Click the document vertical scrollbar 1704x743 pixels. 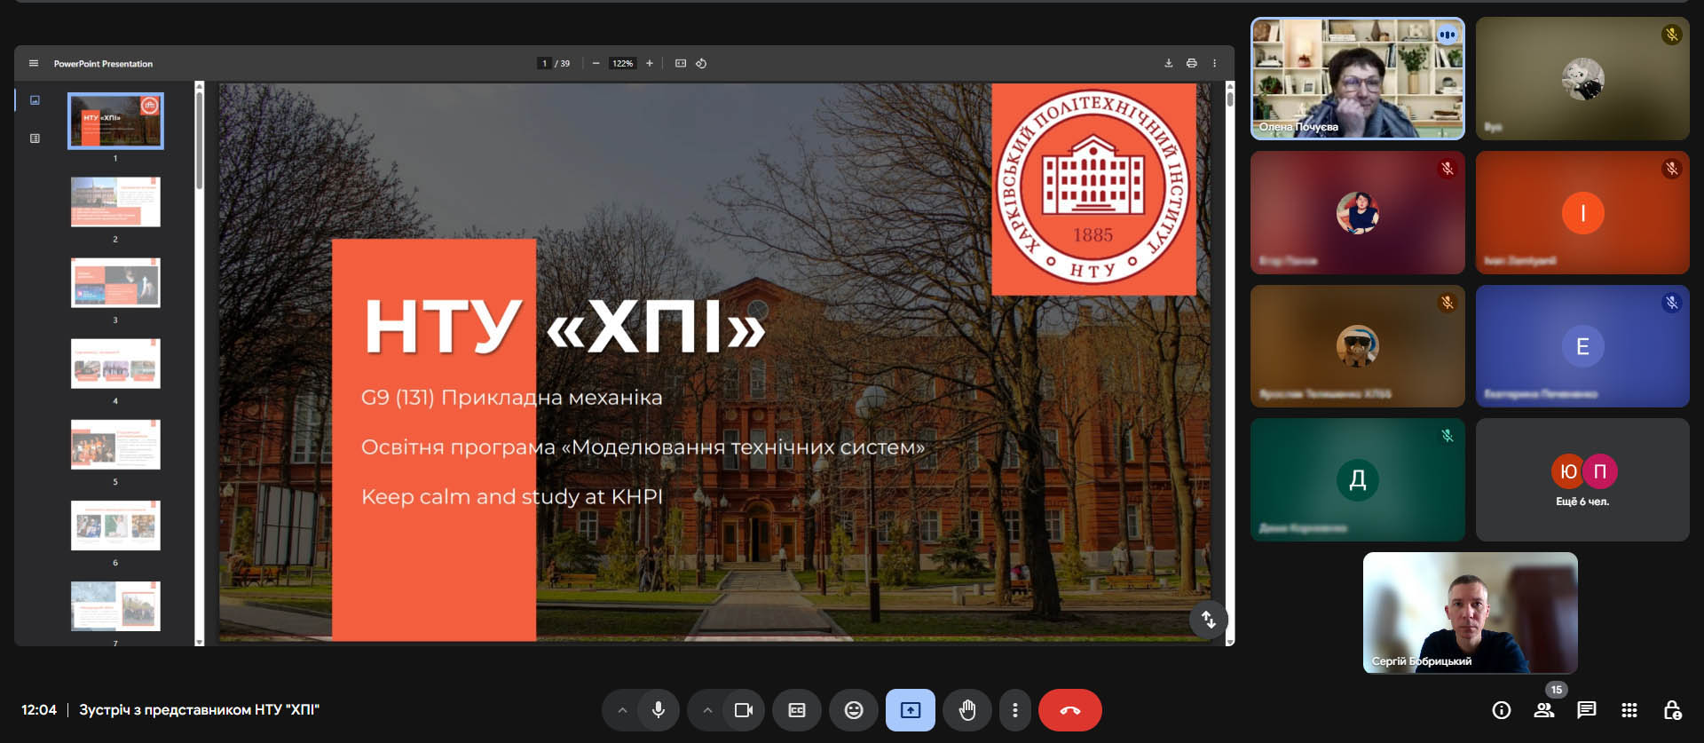pos(1229,98)
